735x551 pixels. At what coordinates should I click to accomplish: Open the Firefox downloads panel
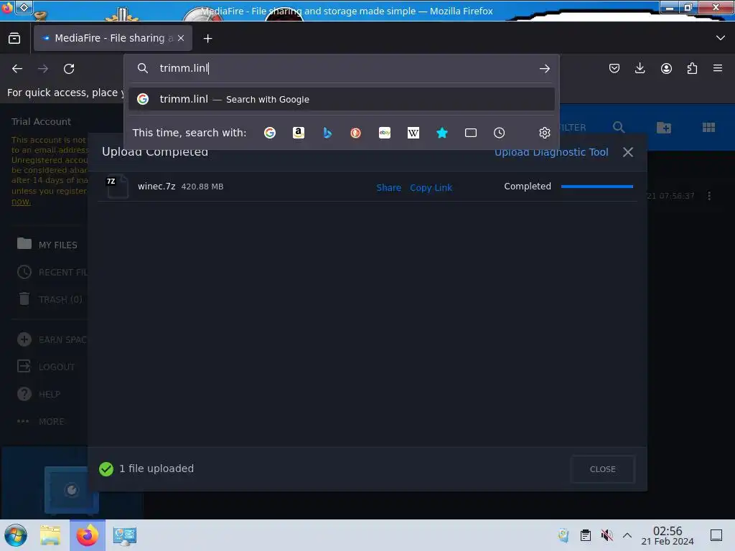click(640, 68)
